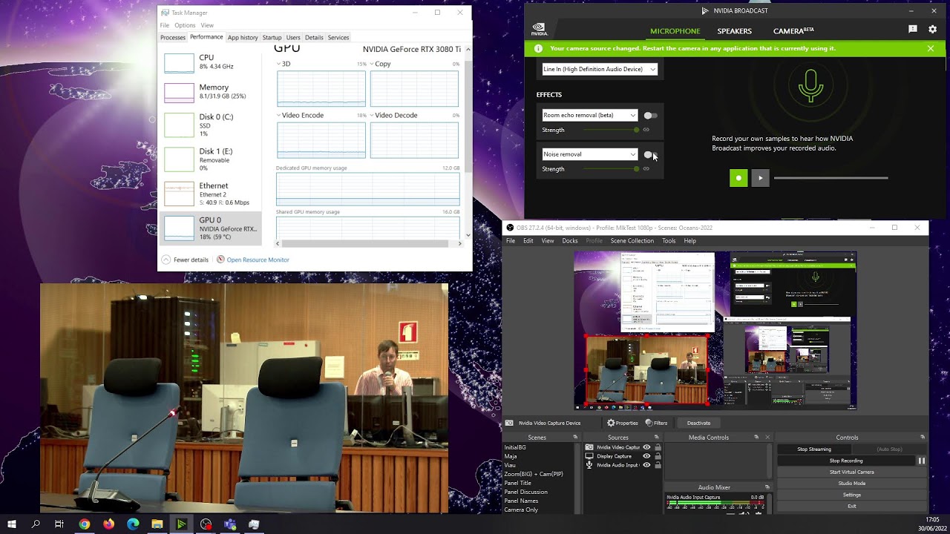
Task: Click the sample playback progress bar
Action: [831, 178]
